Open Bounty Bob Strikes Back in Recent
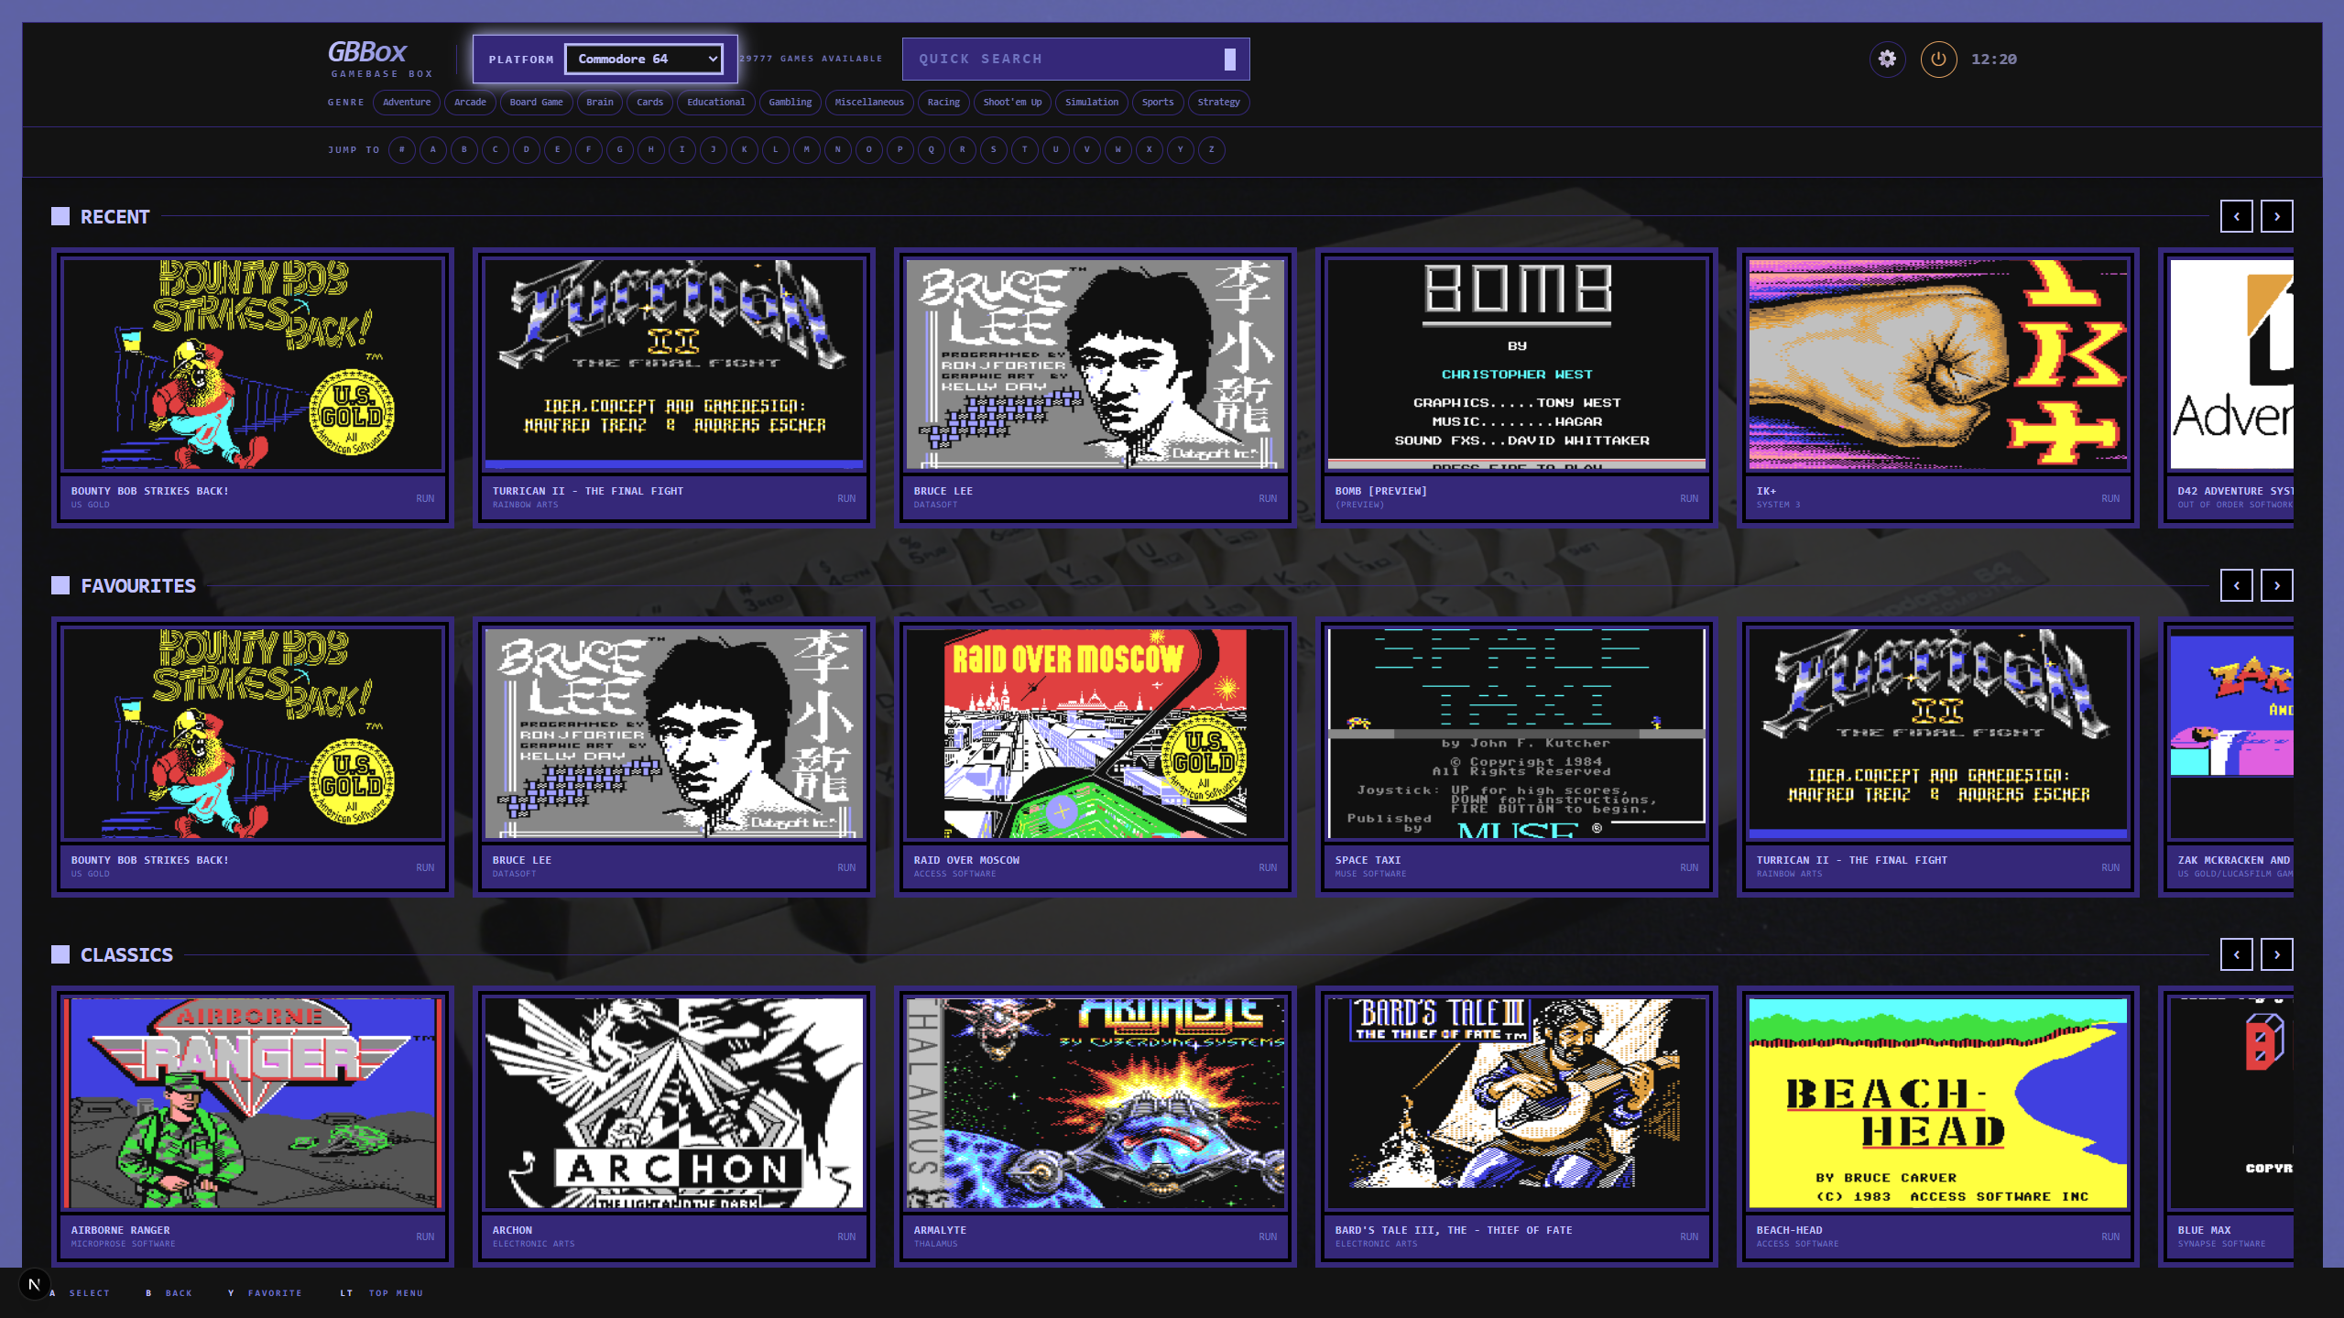 coord(253,364)
